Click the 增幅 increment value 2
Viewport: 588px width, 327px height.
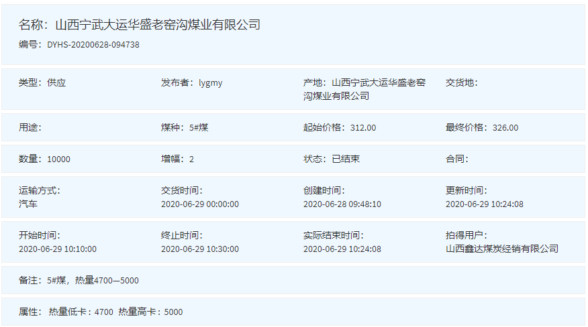[x=191, y=159]
